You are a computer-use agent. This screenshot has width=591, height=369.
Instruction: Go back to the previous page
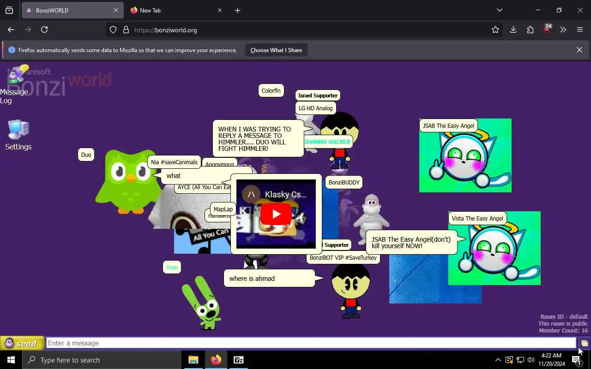[11, 30]
